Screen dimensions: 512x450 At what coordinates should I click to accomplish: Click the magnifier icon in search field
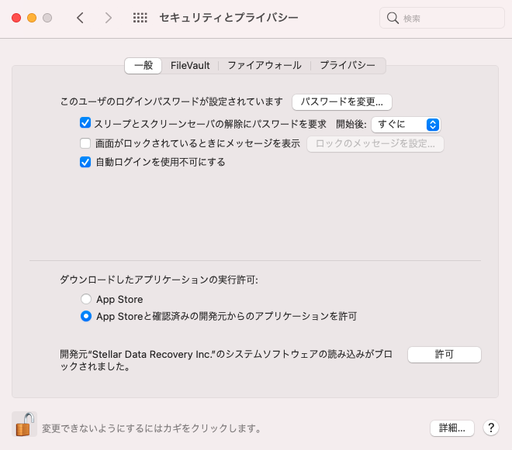pyautogui.click(x=393, y=18)
